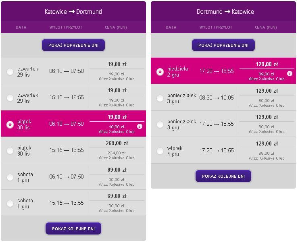Screen dimensions: 298x243
Task: Select piątek 30 lis 15:15 flight radio
Action: [10, 151]
